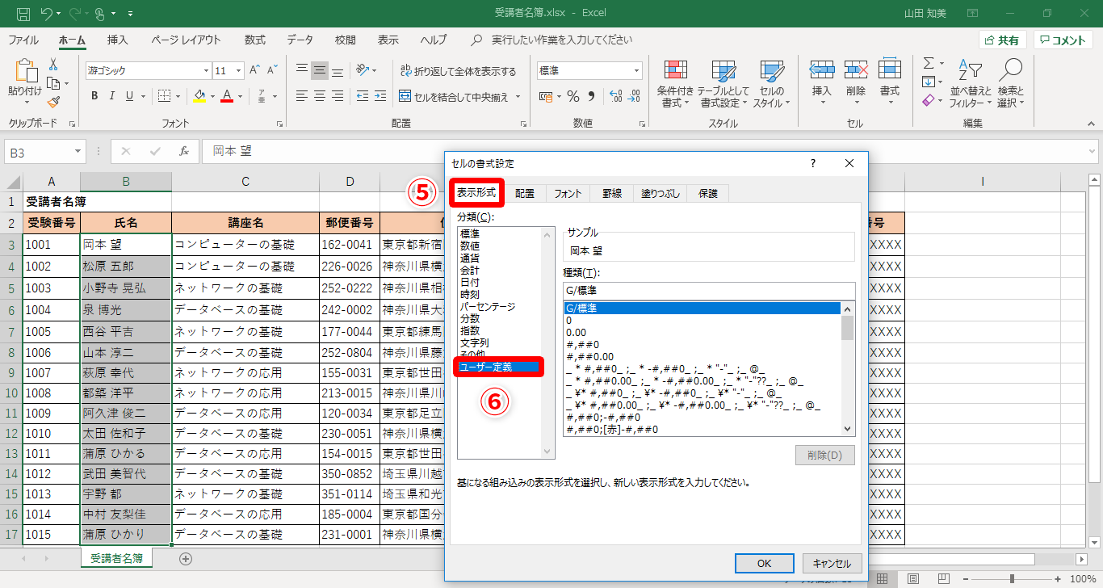Open the 挿入 cells insert dropdown
1103x588 pixels.
[821, 84]
